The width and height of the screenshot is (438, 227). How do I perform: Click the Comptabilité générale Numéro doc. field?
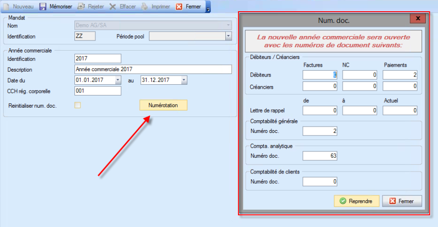(320, 131)
